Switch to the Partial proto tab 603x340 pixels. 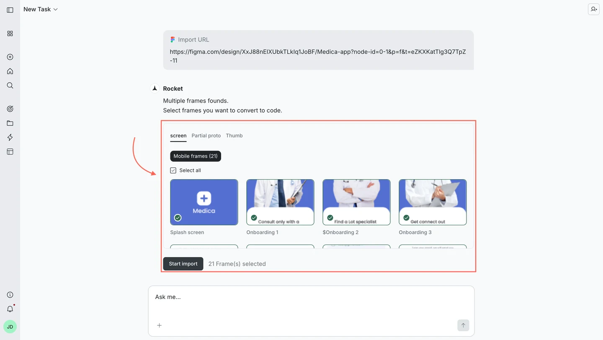coord(206,135)
